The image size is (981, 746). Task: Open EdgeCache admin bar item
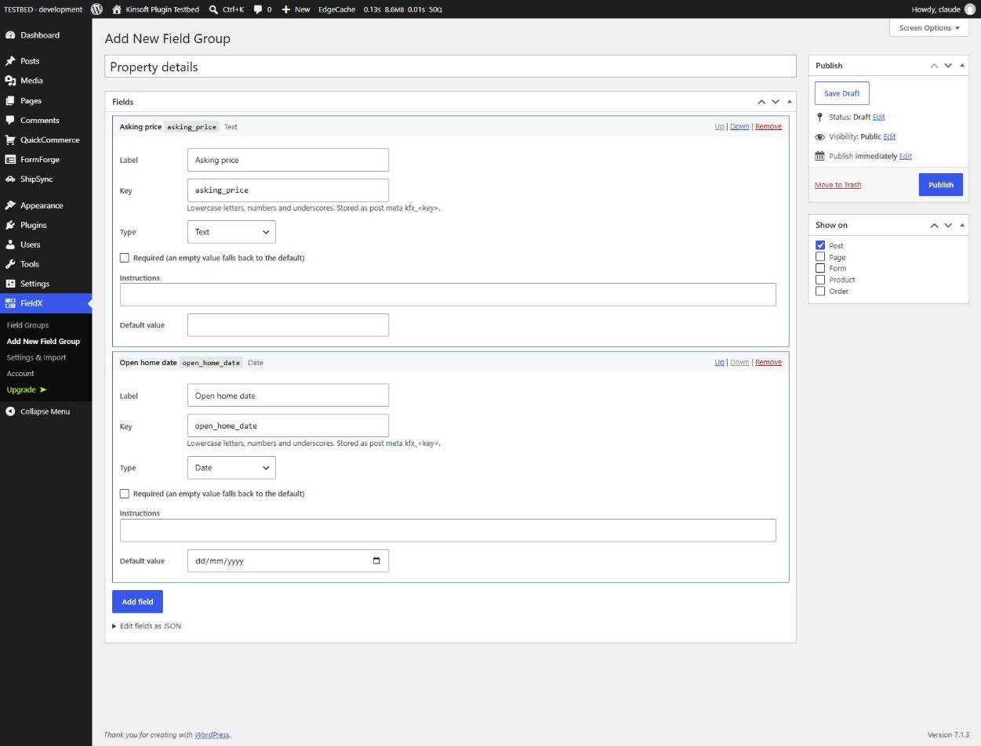[x=336, y=9]
